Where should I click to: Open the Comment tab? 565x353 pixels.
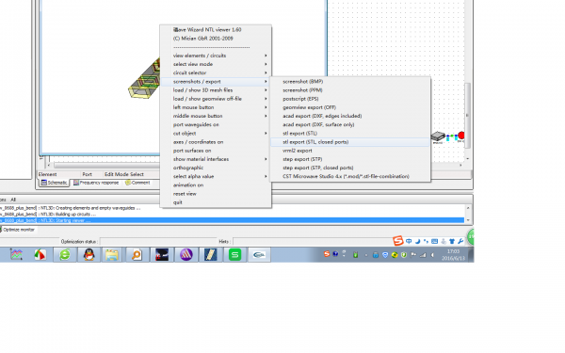point(137,183)
